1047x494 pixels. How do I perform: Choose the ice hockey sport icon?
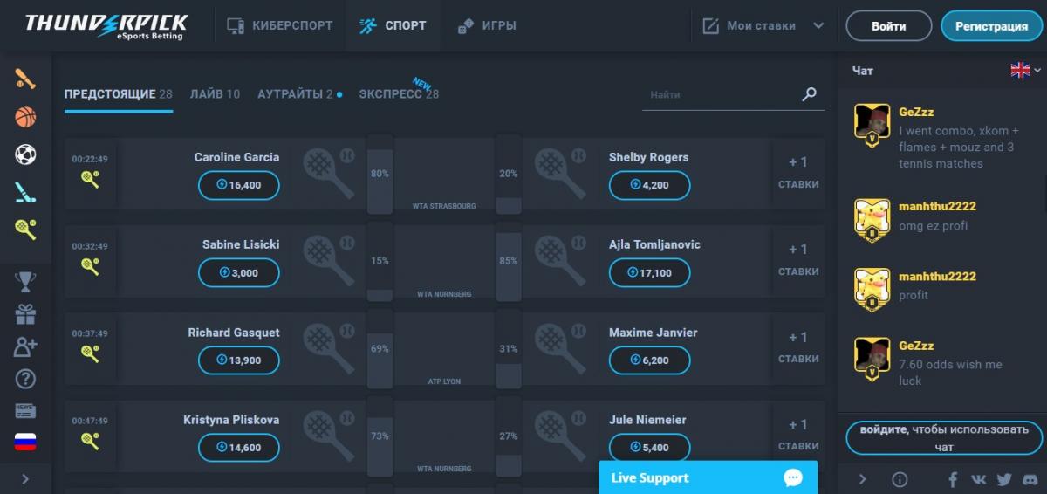point(25,192)
